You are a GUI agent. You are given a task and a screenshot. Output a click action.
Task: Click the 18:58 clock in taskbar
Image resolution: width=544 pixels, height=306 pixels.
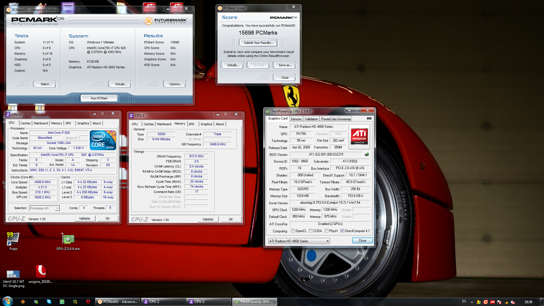coord(528,302)
